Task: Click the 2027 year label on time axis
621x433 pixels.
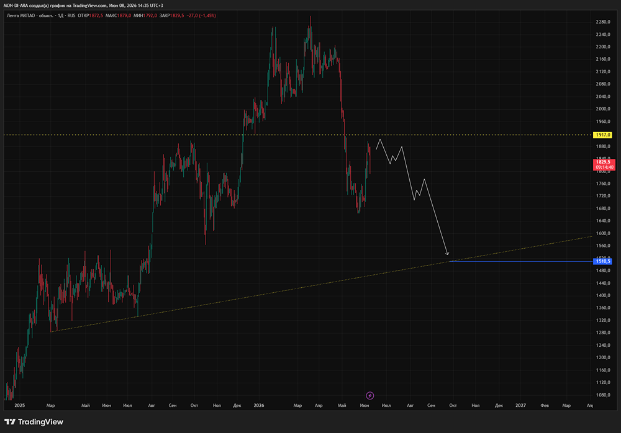Action: pos(520,405)
